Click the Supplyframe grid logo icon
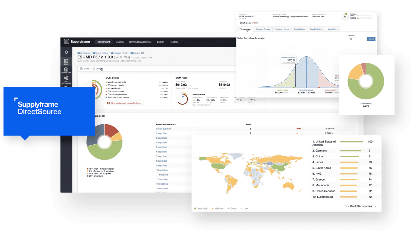 point(66,42)
